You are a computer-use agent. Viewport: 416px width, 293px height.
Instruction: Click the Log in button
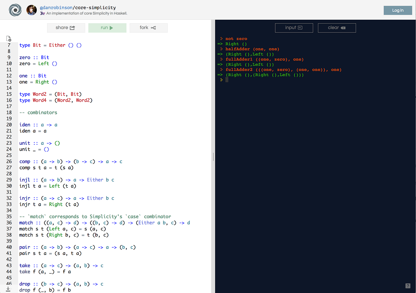pyautogui.click(x=398, y=10)
